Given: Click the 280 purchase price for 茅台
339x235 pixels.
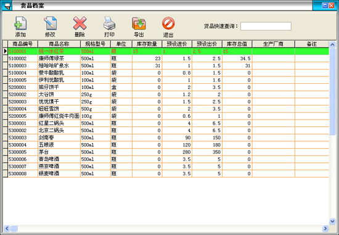Looking at the screenshot, I should coord(177,152).
